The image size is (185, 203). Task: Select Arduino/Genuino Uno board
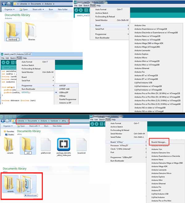pyautogui.click(x=161, y=153)
